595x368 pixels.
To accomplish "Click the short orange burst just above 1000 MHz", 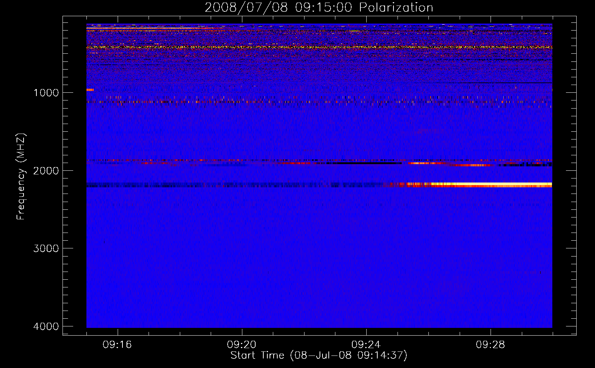I will pyautogui.click(x=90, y=89).
